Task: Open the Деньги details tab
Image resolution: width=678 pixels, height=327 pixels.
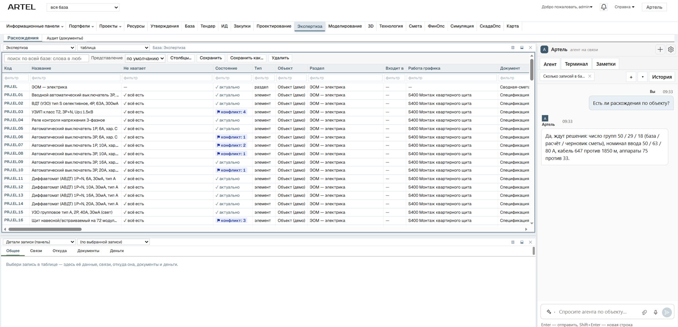Action: tap(117, 251)
